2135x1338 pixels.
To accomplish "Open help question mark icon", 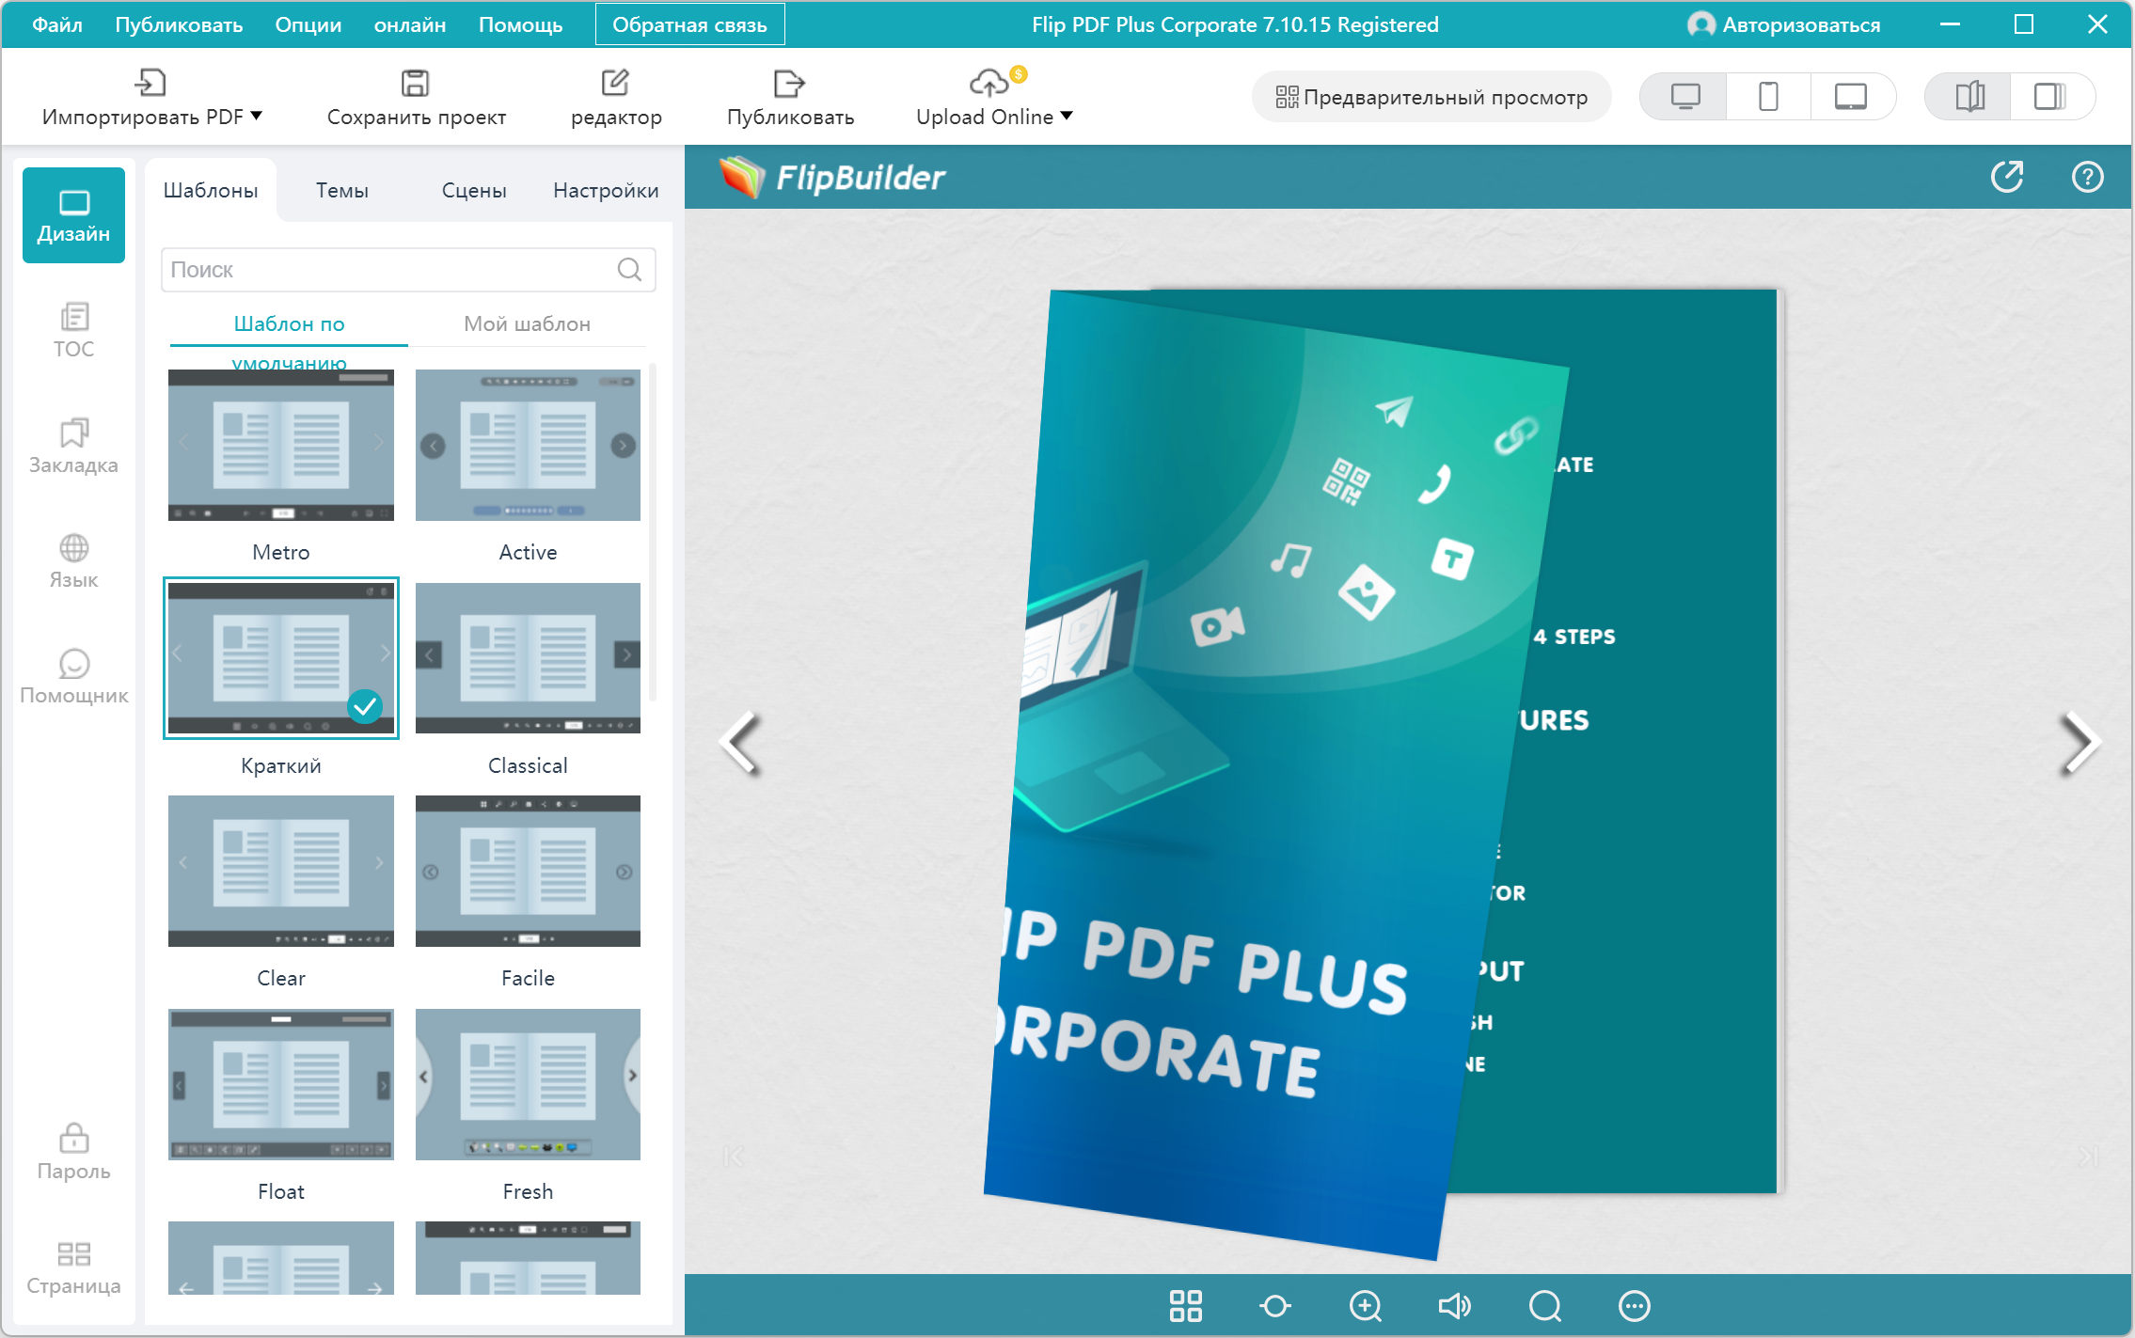I will tap(2087, 177).
